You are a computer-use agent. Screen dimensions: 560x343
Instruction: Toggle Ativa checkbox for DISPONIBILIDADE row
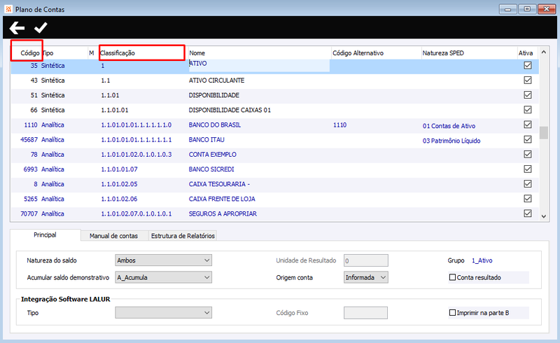[x=528, y=94]
